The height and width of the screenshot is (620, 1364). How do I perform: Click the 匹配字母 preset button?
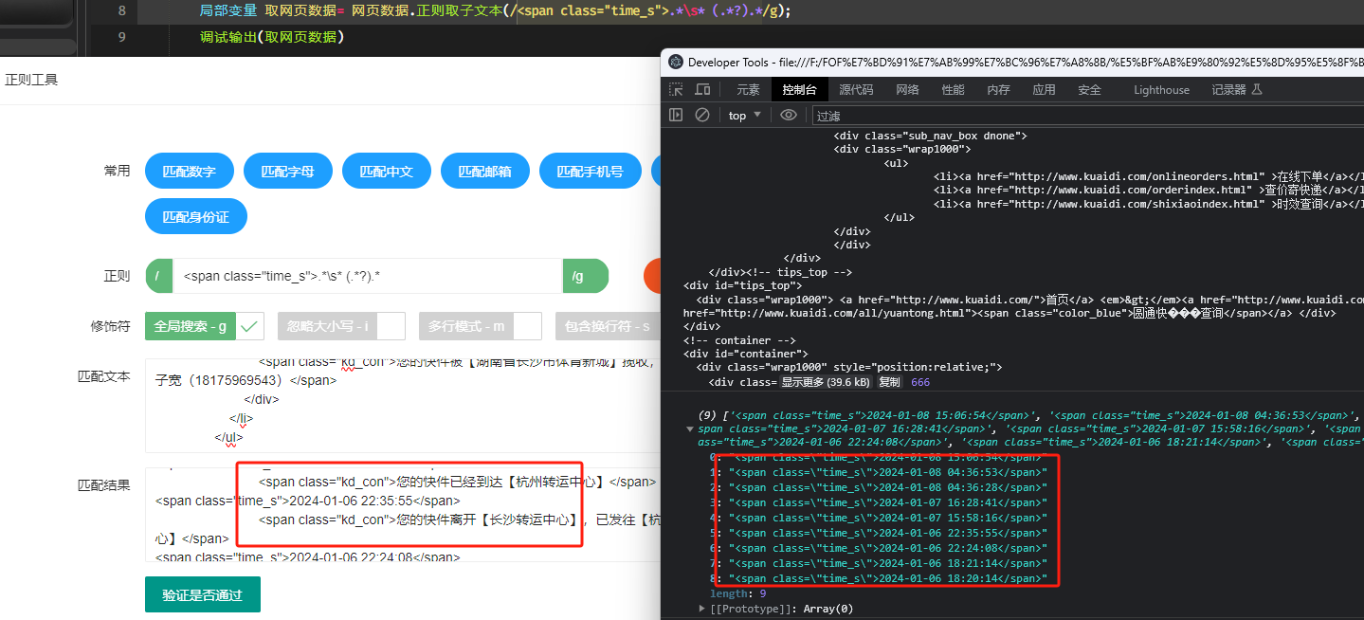[287, 172]
